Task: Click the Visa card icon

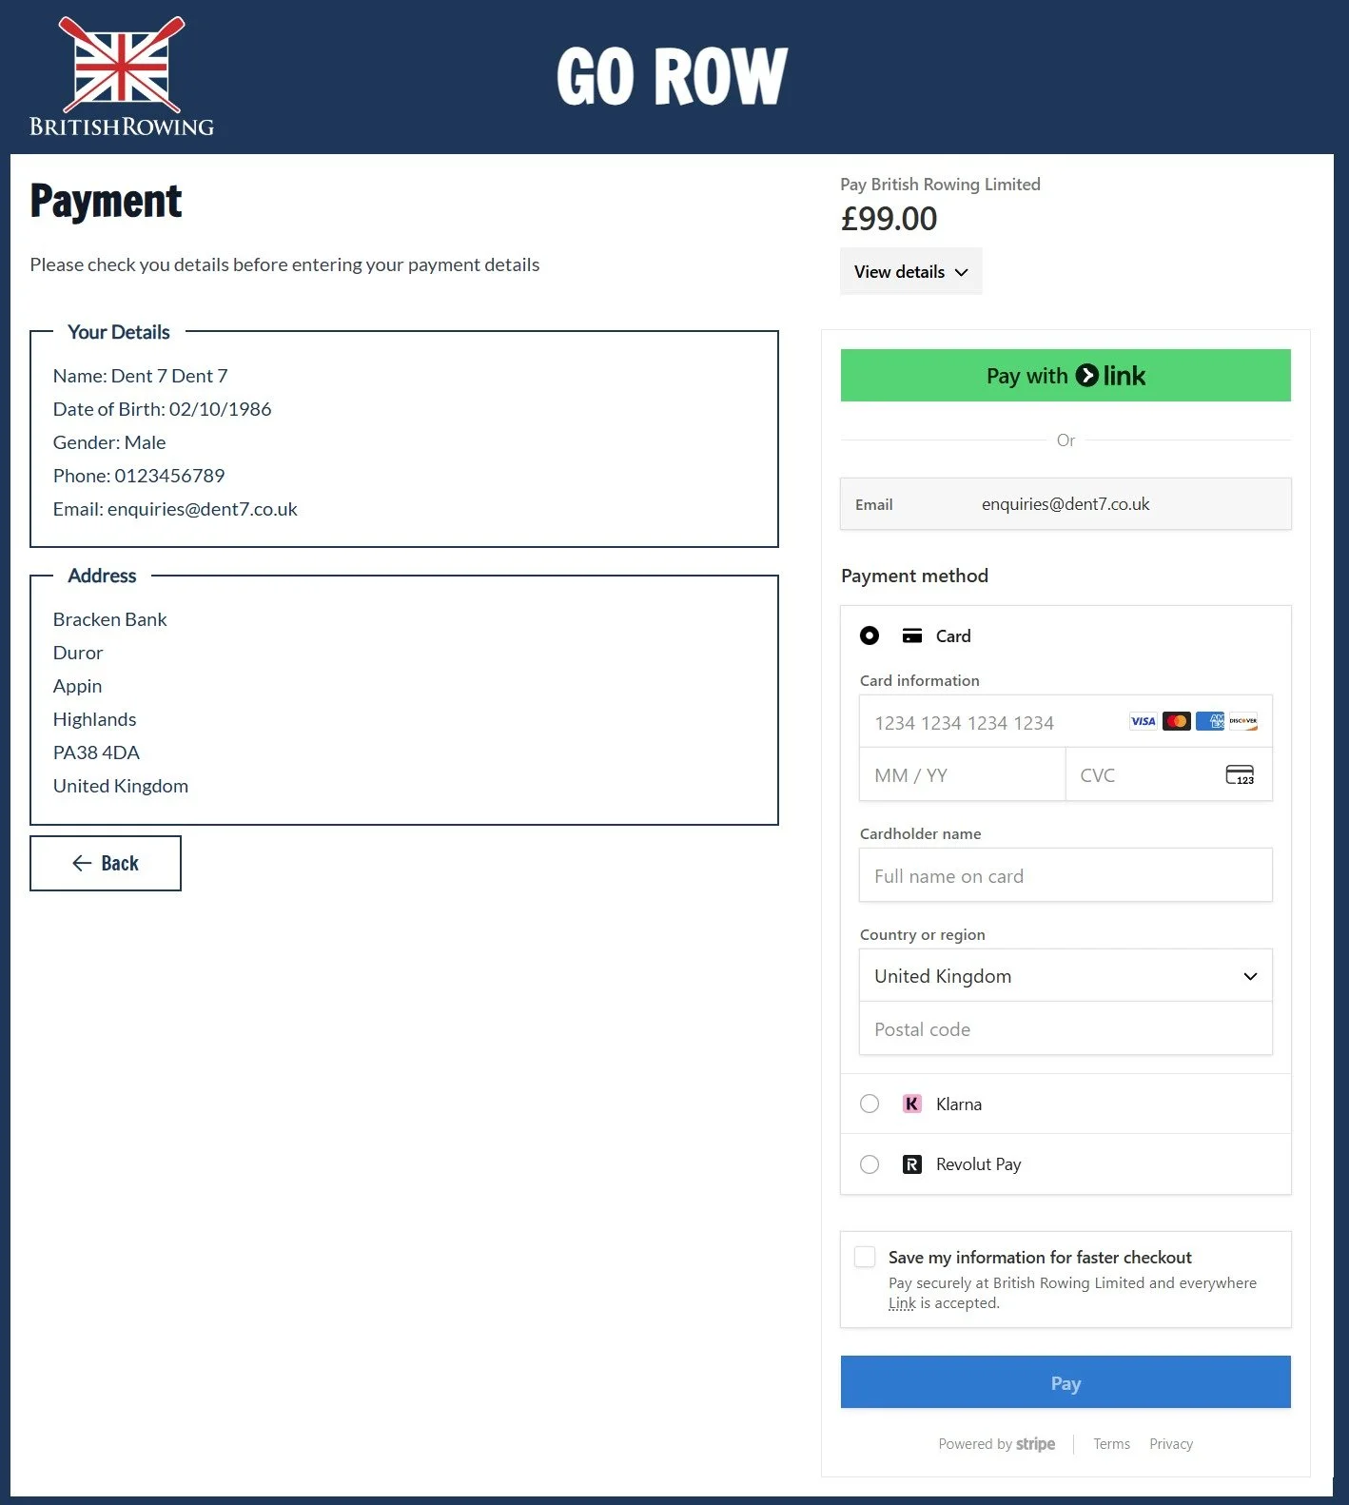Action: 1142,720
